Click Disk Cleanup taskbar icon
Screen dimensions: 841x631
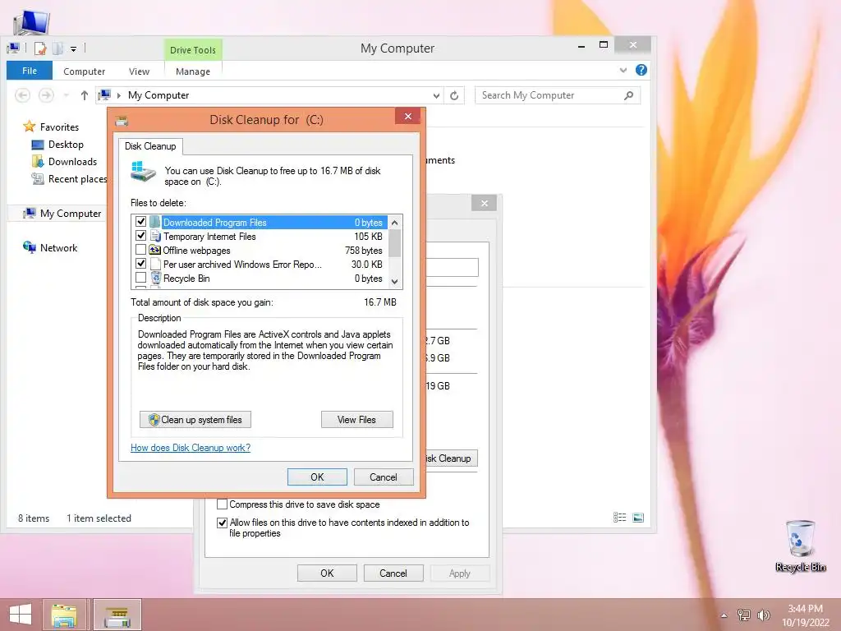117,615
